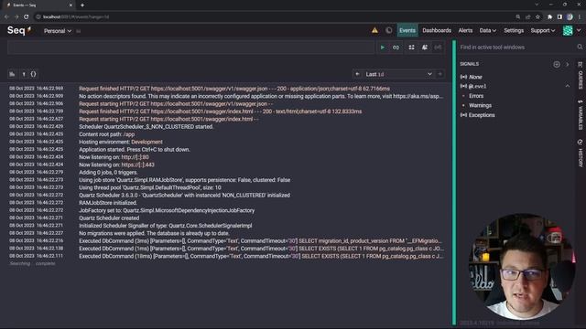Screen dimensions: 586x329
Task: Open the Alerts tab
Action: pyautogui.click(x=465, y=30)
